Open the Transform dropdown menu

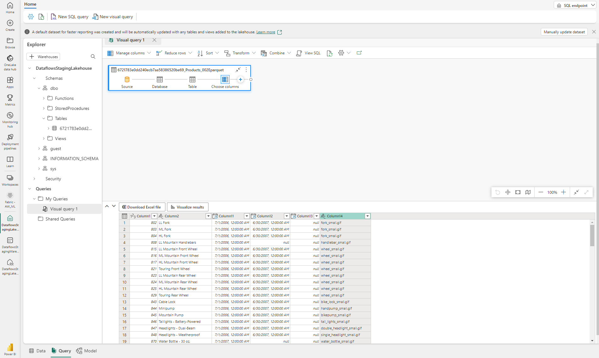click(240, 53)
